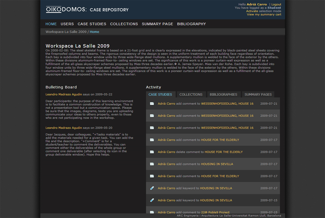Log out using the Logout link

click(x=276, y=4)
